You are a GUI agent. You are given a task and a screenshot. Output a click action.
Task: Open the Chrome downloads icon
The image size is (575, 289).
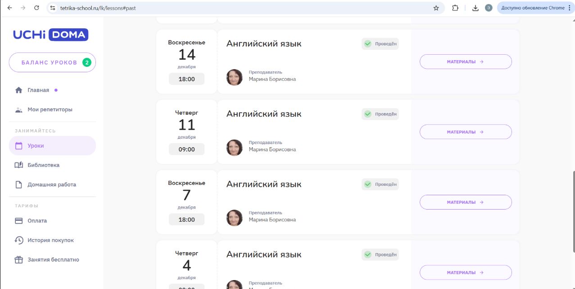click(475, 8)
